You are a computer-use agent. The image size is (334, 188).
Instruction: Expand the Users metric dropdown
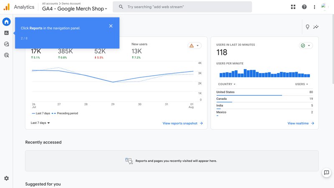[301, 84]
